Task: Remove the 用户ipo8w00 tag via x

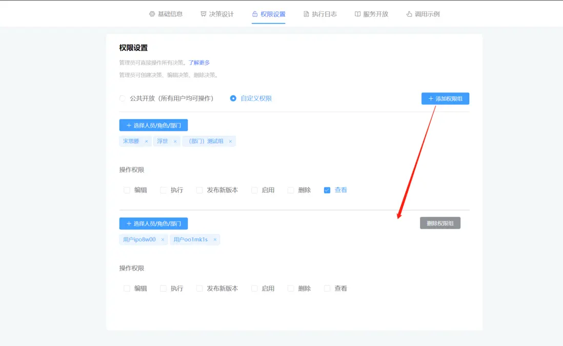Action: tap(163, 239)
